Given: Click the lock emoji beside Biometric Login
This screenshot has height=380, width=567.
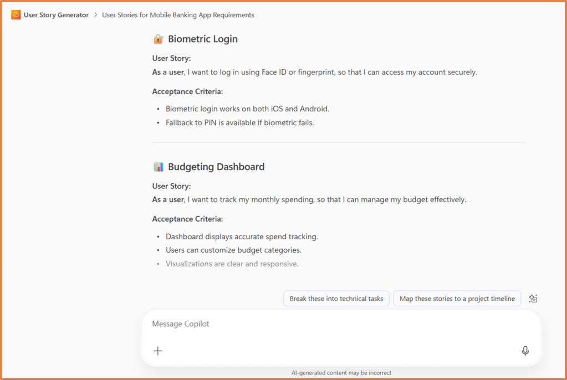Looking at the screenshot, I should tap(158, 39).
